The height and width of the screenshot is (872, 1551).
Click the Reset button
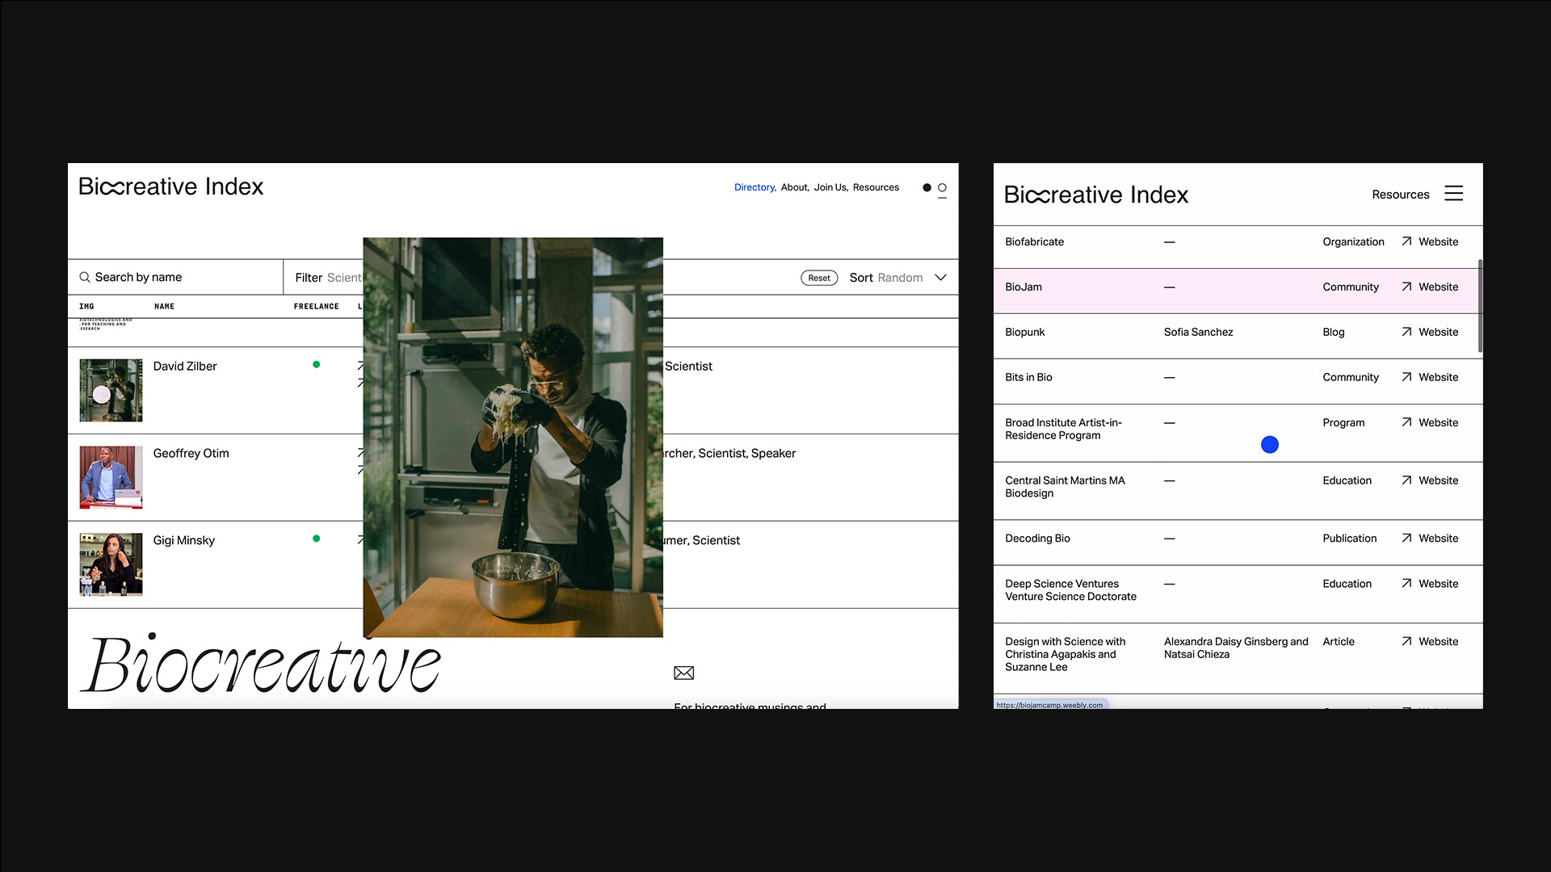point(819,278)
